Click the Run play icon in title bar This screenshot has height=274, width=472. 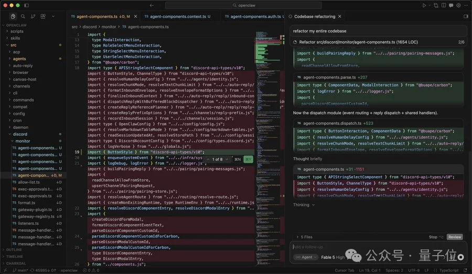(x=424, y=5)
